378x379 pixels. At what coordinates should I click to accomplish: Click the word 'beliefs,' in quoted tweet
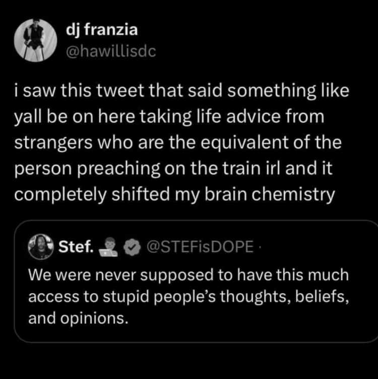[x=322, y=296]
